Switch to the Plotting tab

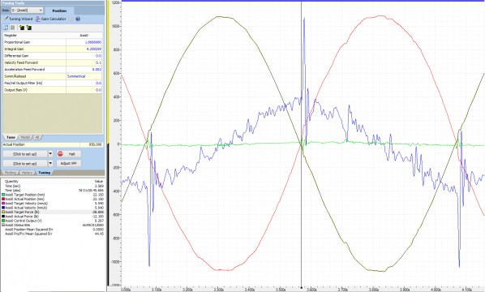pos(11,173)
